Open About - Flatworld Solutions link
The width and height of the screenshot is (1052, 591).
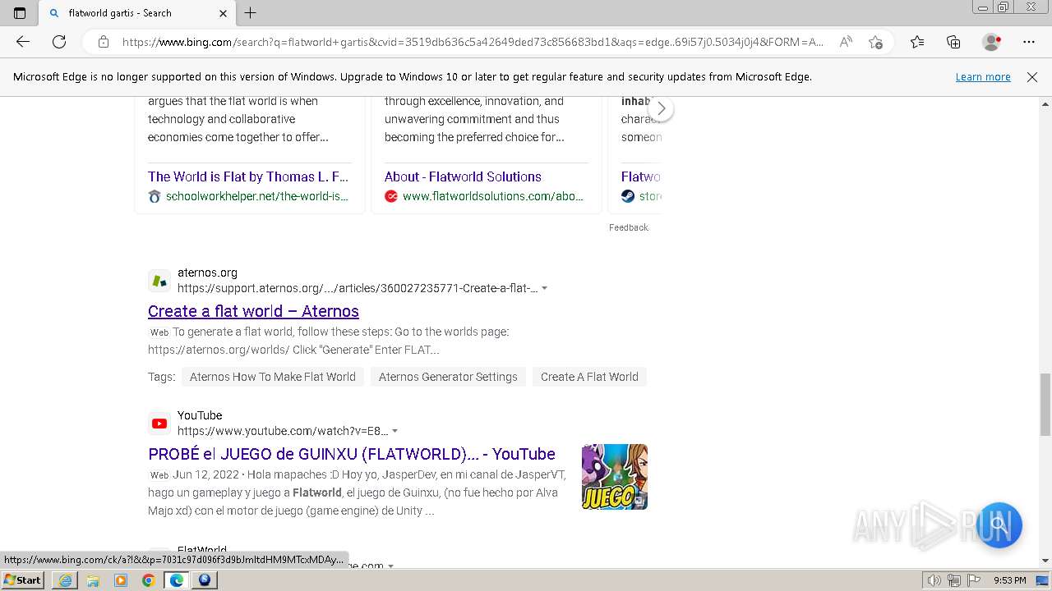[x=463, y=176]
